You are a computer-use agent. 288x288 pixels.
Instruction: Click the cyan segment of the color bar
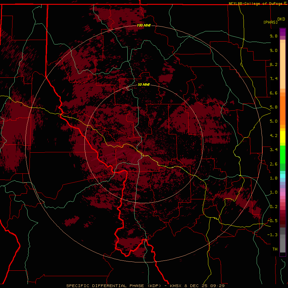point(283,176)
